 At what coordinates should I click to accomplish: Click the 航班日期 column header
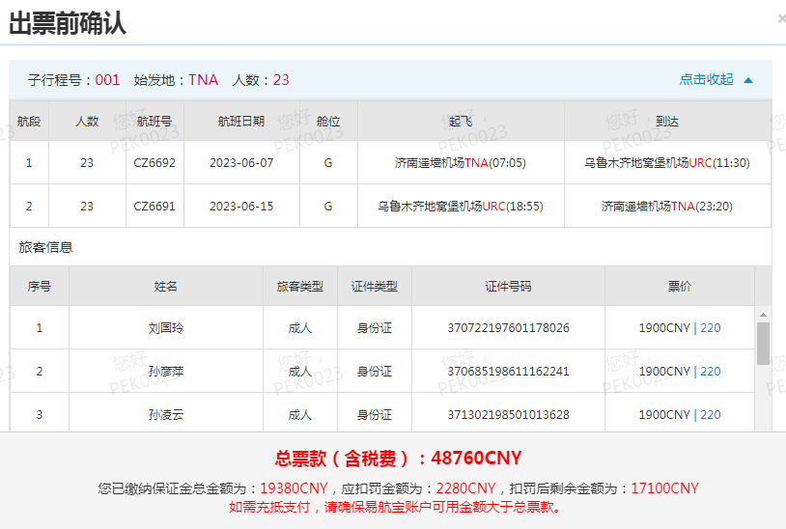(x=241, y=122)
